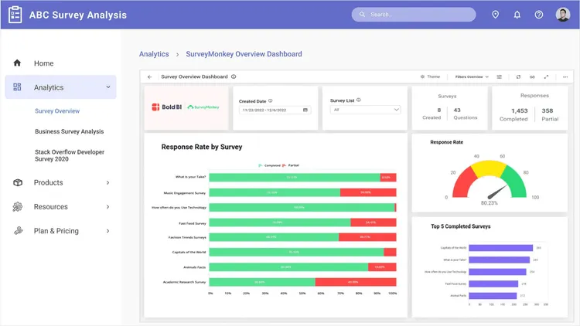Click the dashboard back arrow
The width and height of the screenshot is (580, 326).
150,77
